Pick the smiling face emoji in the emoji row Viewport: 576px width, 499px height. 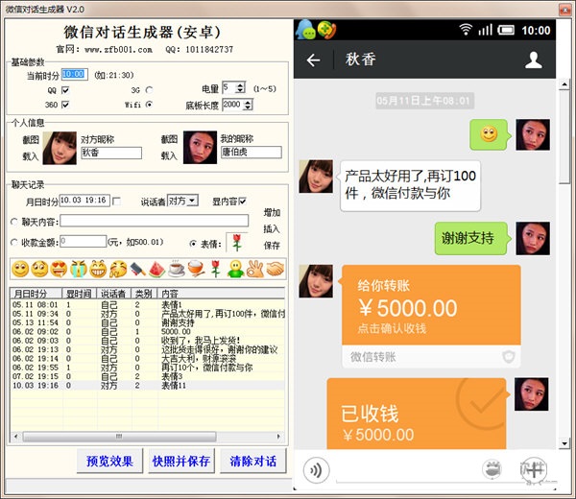pos(20,269)
